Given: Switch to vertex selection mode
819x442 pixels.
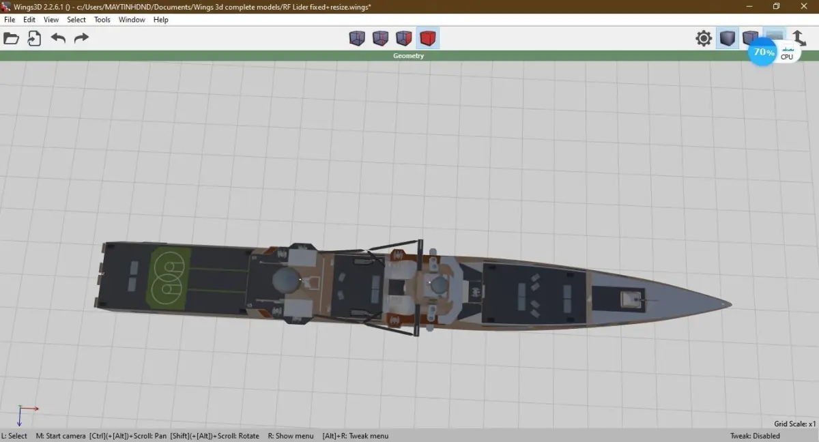Looking at the screenshot, I should point(357,38).
